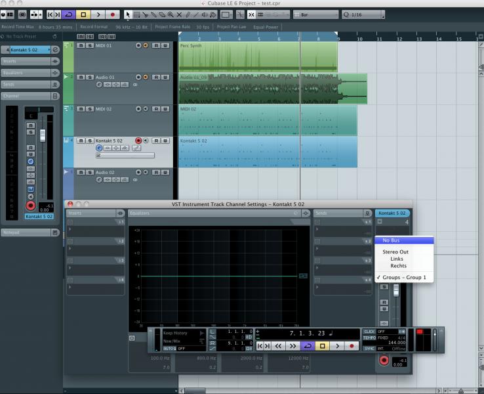Click Fast Forward in floating transport panel

[x=292, y=346]
